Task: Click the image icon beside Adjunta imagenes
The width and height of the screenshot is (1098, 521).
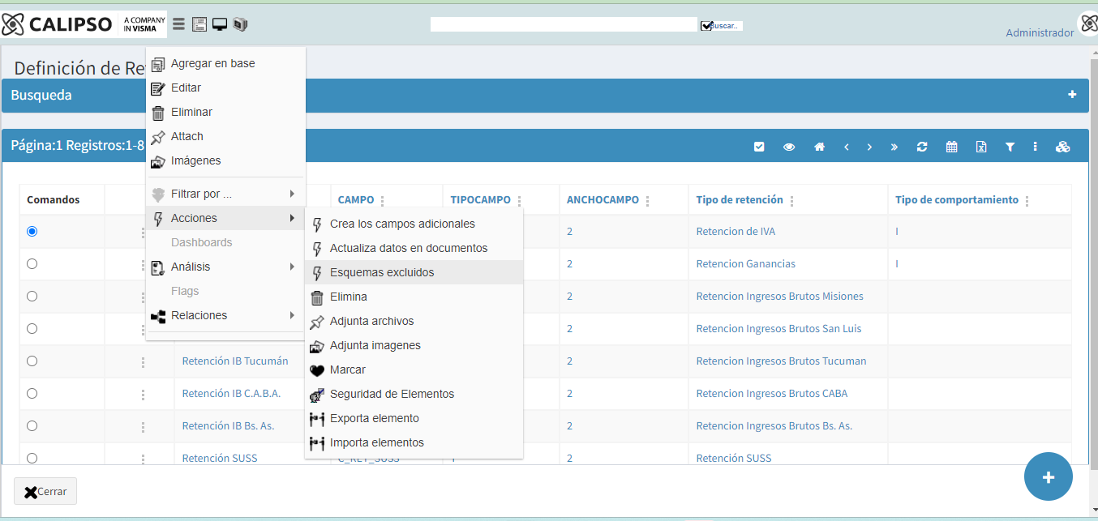Action: (317, 346)
